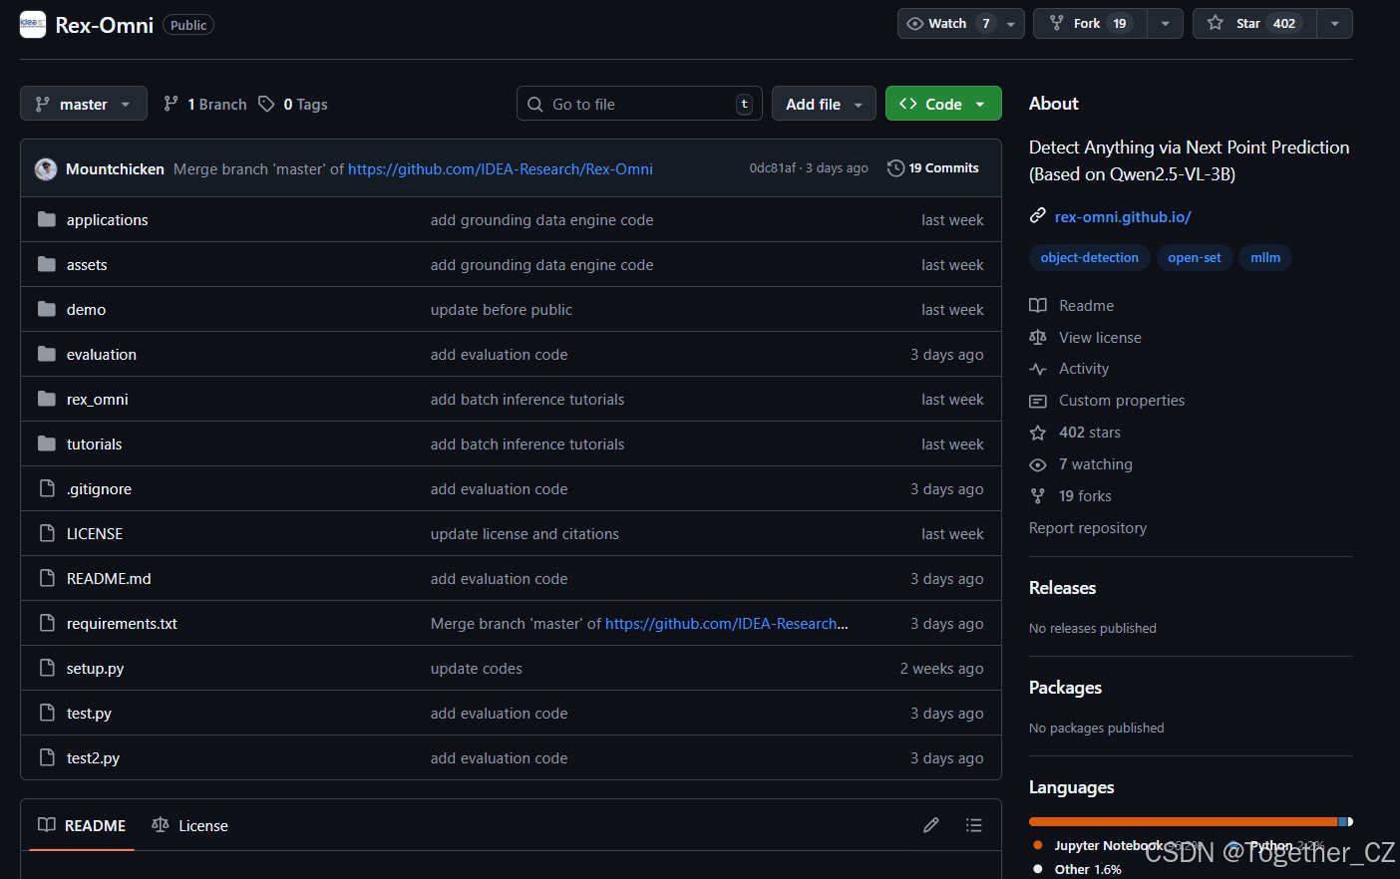Open the 'update codes' commit message
1400x879 pixels.
pos(477,669)
